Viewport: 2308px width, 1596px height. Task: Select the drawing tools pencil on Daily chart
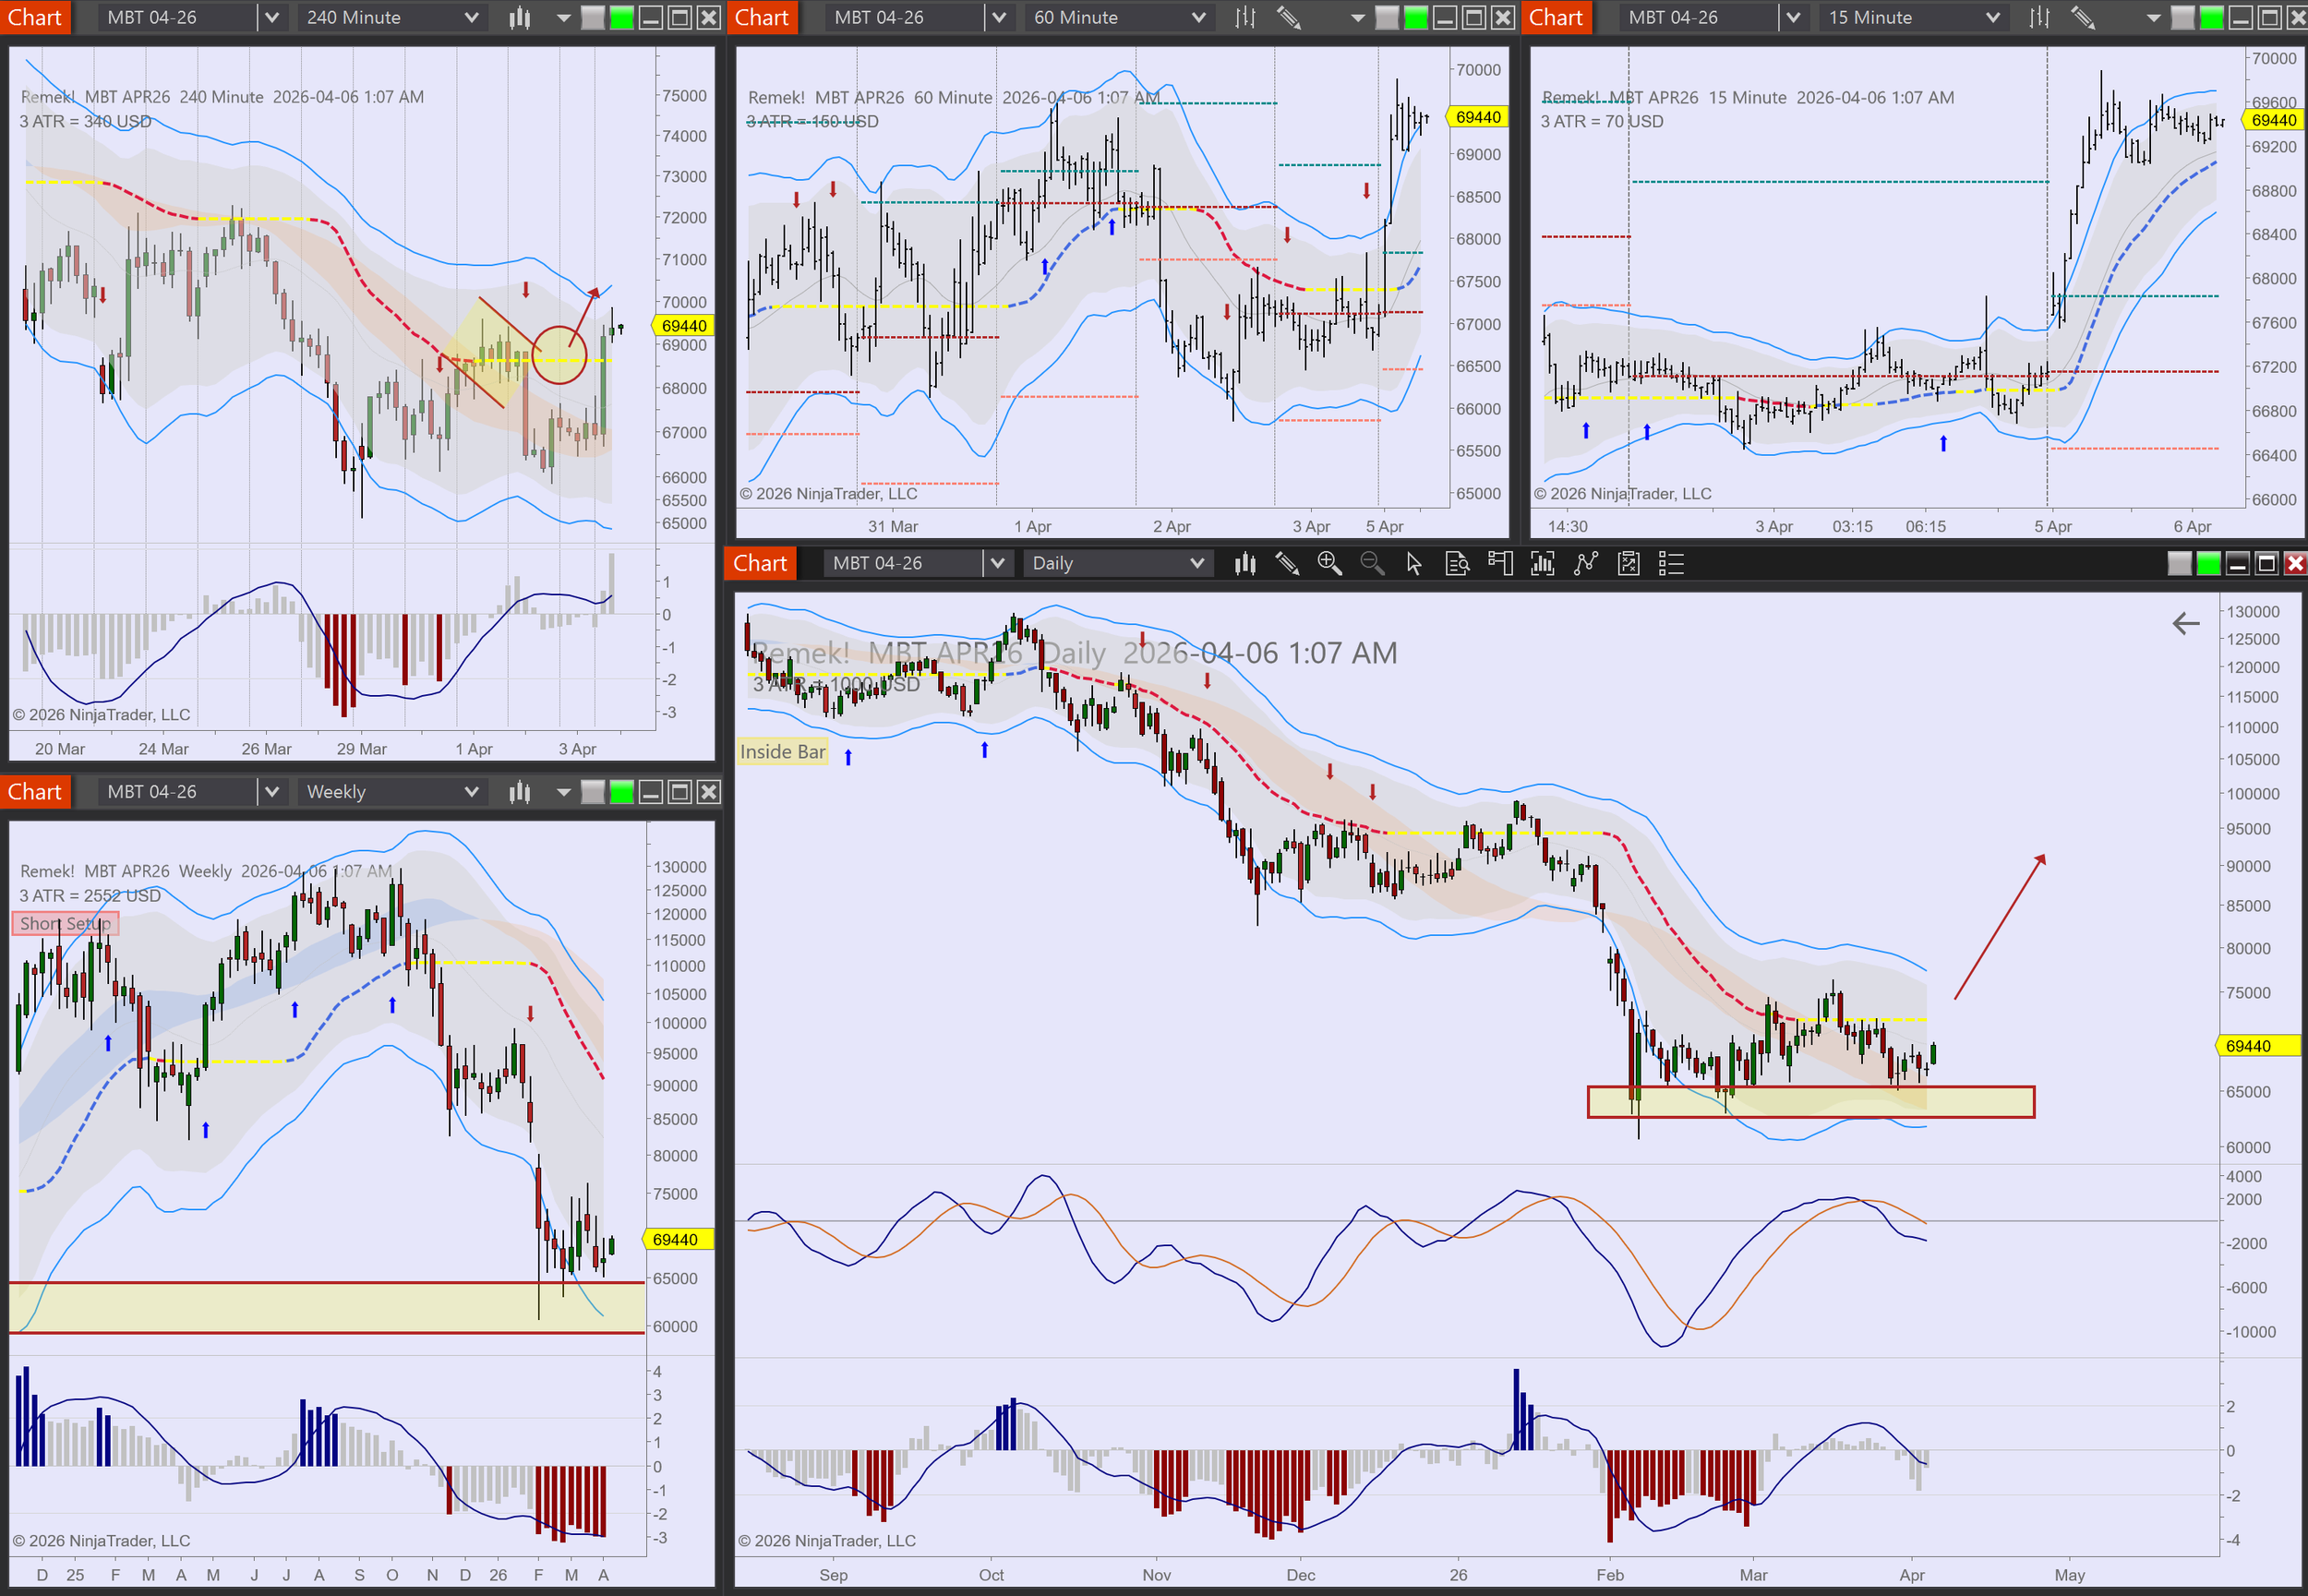point(1287,564)
